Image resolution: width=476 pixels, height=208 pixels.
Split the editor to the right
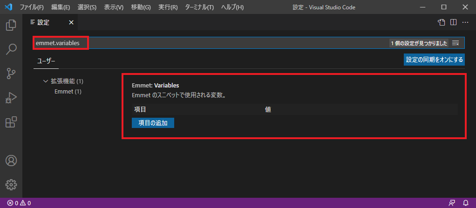pos(454,22)
